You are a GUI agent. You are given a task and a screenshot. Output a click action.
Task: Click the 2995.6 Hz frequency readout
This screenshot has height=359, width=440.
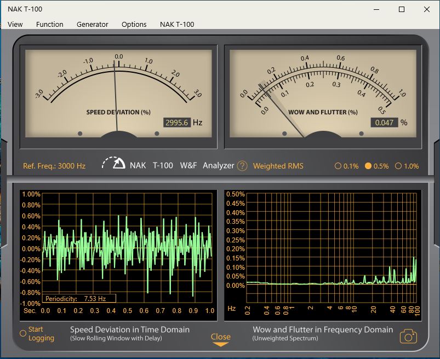[x=177, y=123]
